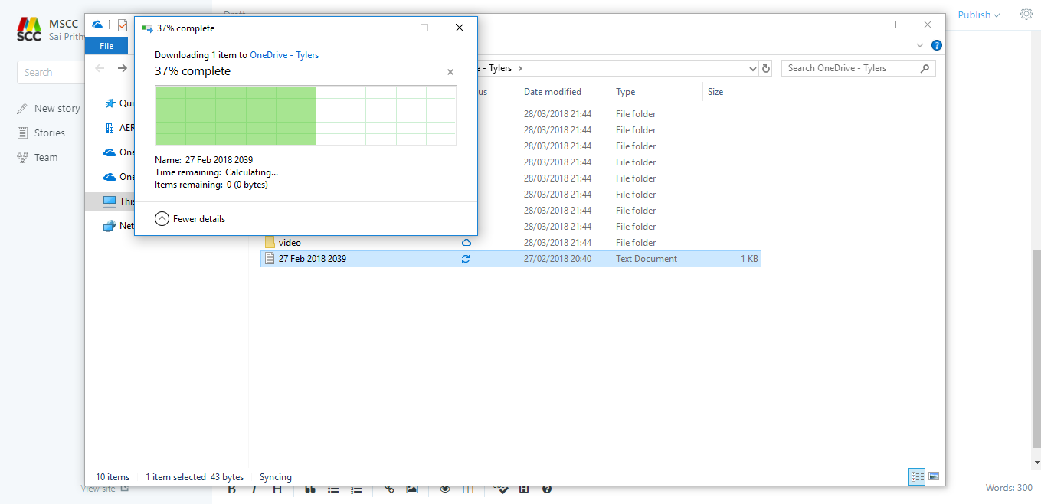This screenshot has width=1041, height=504.
Task: Toggle spellcheck in the editor toolbar
Action: (x=501, y=489)
